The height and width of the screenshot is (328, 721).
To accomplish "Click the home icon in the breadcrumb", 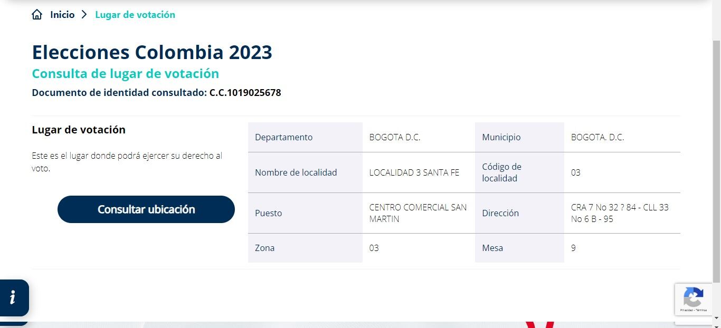I will (x=36, y=14).
